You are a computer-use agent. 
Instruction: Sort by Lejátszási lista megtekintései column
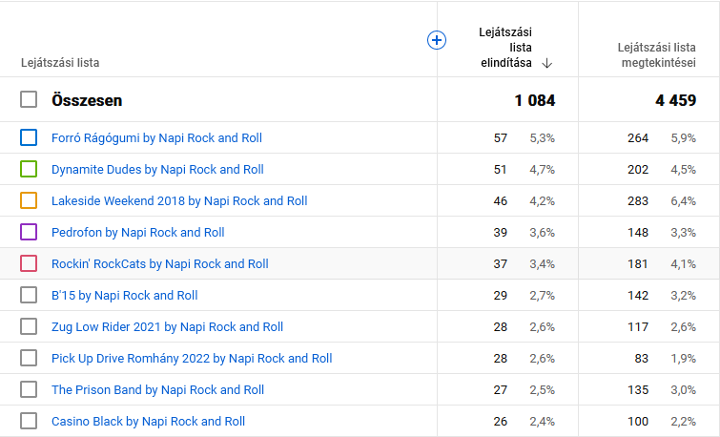click(x=656, y=54)
